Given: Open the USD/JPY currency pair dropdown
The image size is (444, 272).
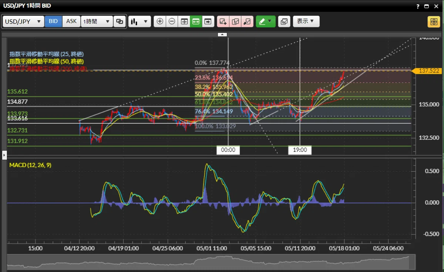Looking at the screenshot, I should point(23,21).
